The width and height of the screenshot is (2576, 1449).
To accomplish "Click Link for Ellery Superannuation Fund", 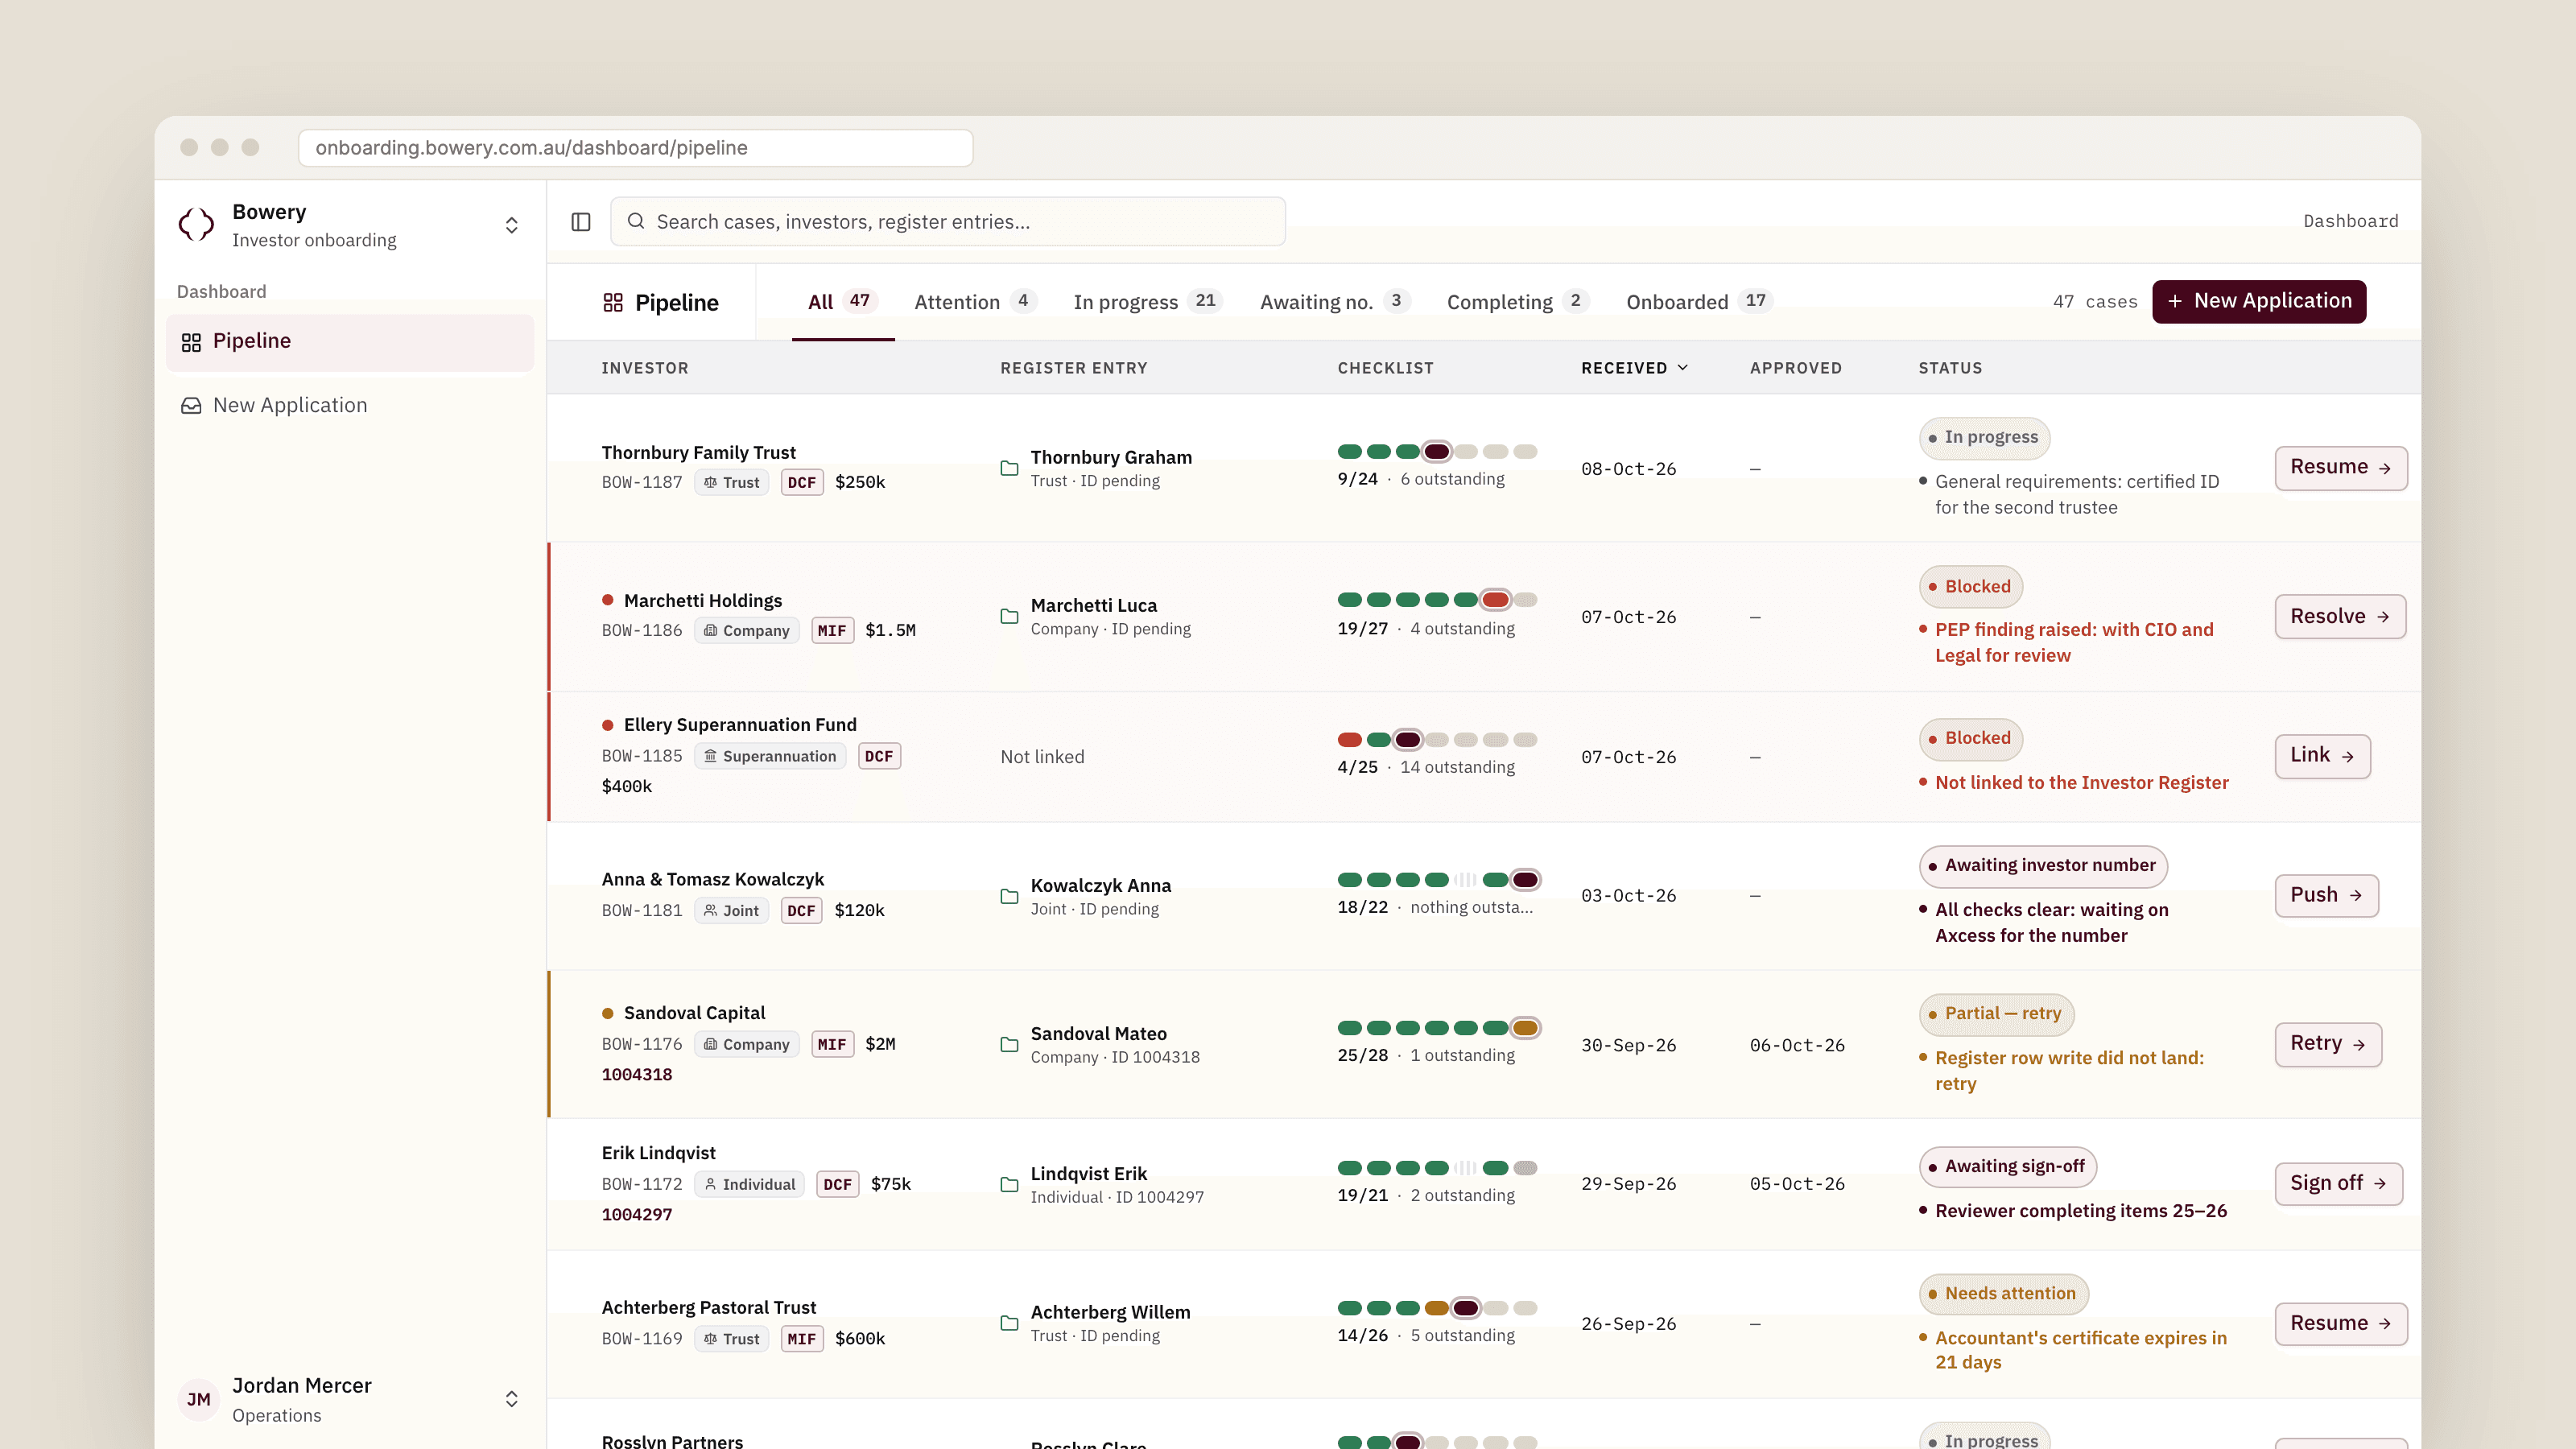I will coord(2322,756).
